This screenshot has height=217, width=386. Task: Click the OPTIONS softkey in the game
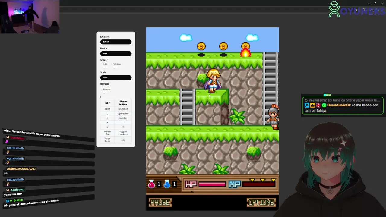(x=261, y=202)
